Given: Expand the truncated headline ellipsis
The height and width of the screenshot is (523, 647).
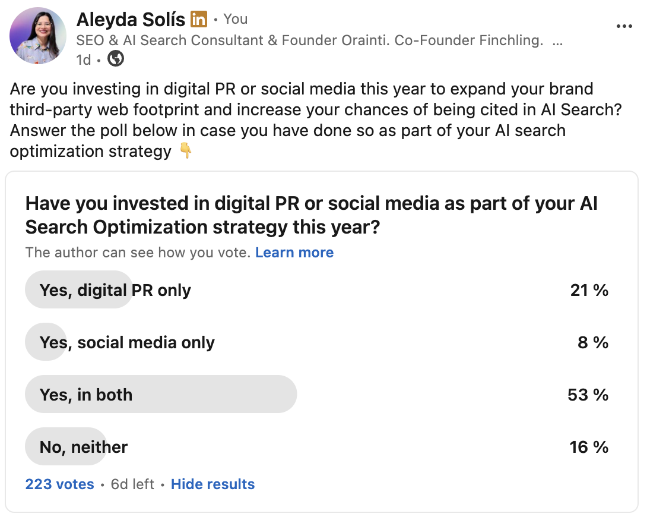Looking at the screenshot, I should pyautogui.click(x=557, y=41).
